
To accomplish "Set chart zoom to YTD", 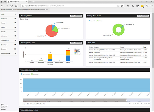I will [38, 104].
